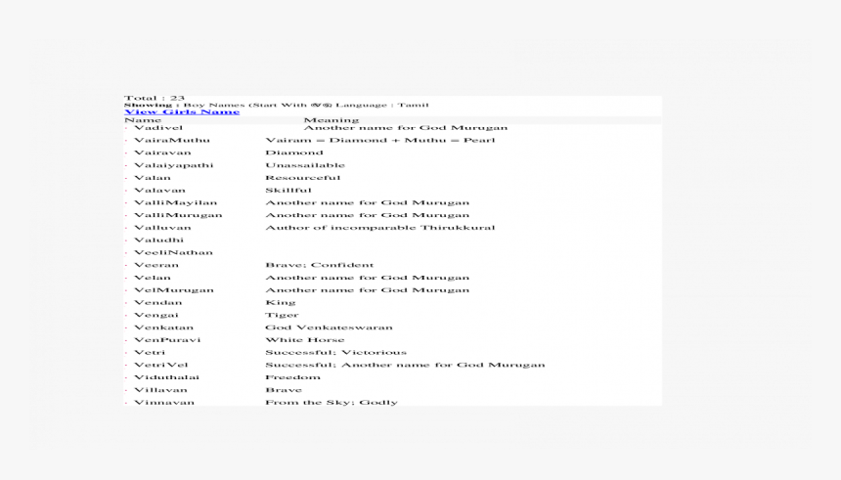Select the name VelMurugan
Image resolution: width=841 pixels, height=480 pixels.
coord(174,290)
